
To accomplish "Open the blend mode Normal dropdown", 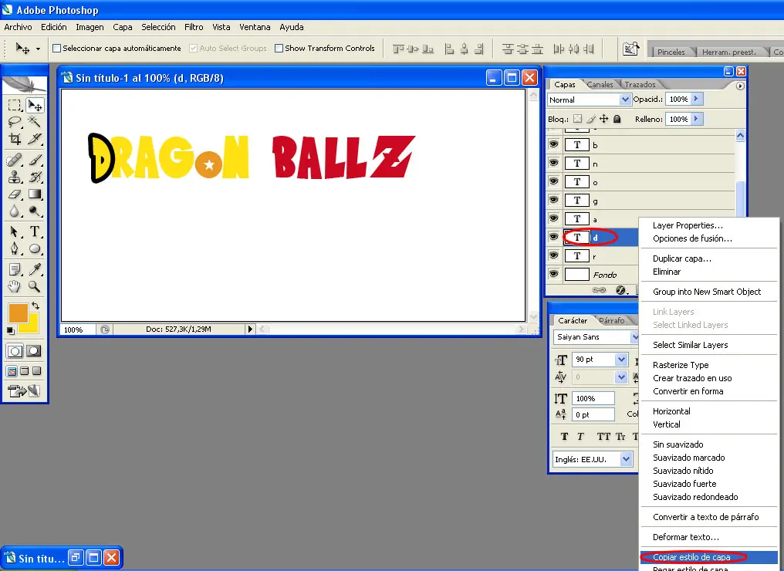I will pyautogui.click(x=589, y=100).
